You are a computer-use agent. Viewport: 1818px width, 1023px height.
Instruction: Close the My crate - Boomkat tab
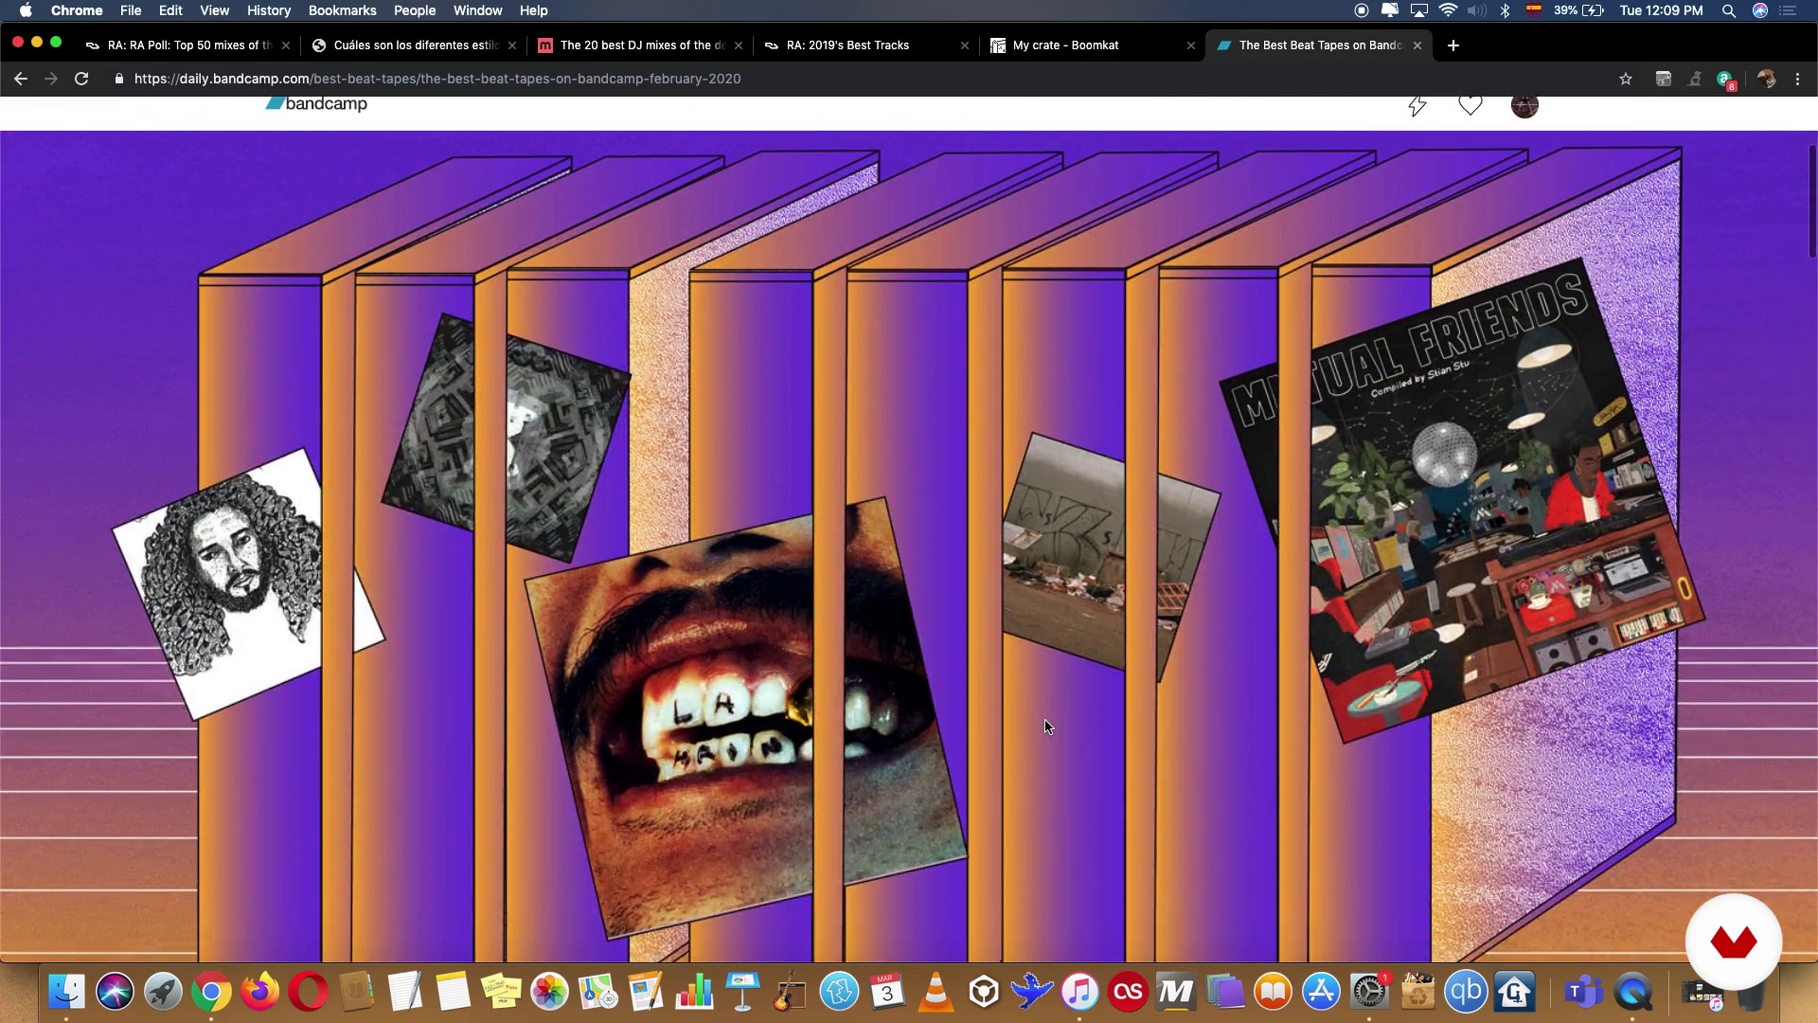[1191, 45]
